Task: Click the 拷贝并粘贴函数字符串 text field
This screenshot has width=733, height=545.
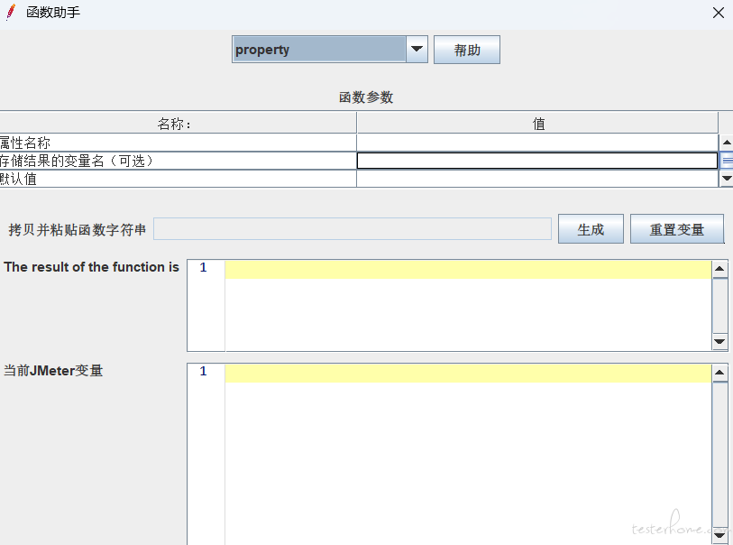Action: pyautogui.click(x=353, y=229)
